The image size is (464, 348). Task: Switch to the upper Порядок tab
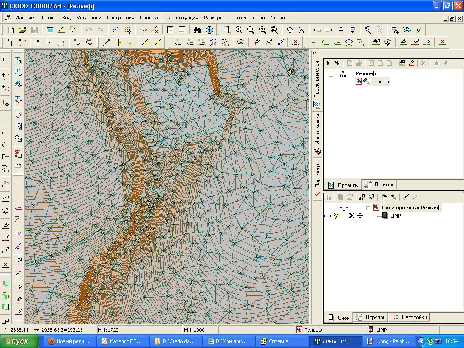coord(379,184)
